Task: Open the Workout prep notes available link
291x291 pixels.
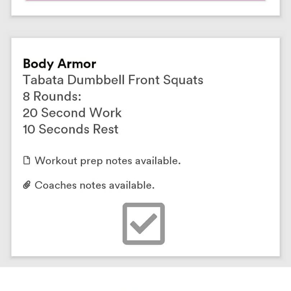Action: click(x=107, y=160)
